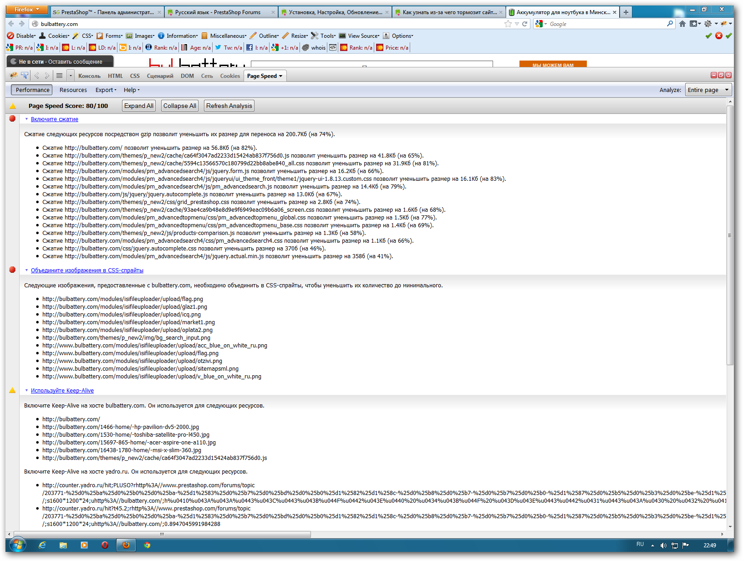Collapse the 'Включите сжатие' rule section
Image resolution: width=743 pixels, height=561 pixels.
tap(26, 119)
